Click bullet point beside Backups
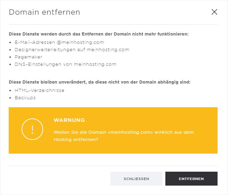 point(10,98)
